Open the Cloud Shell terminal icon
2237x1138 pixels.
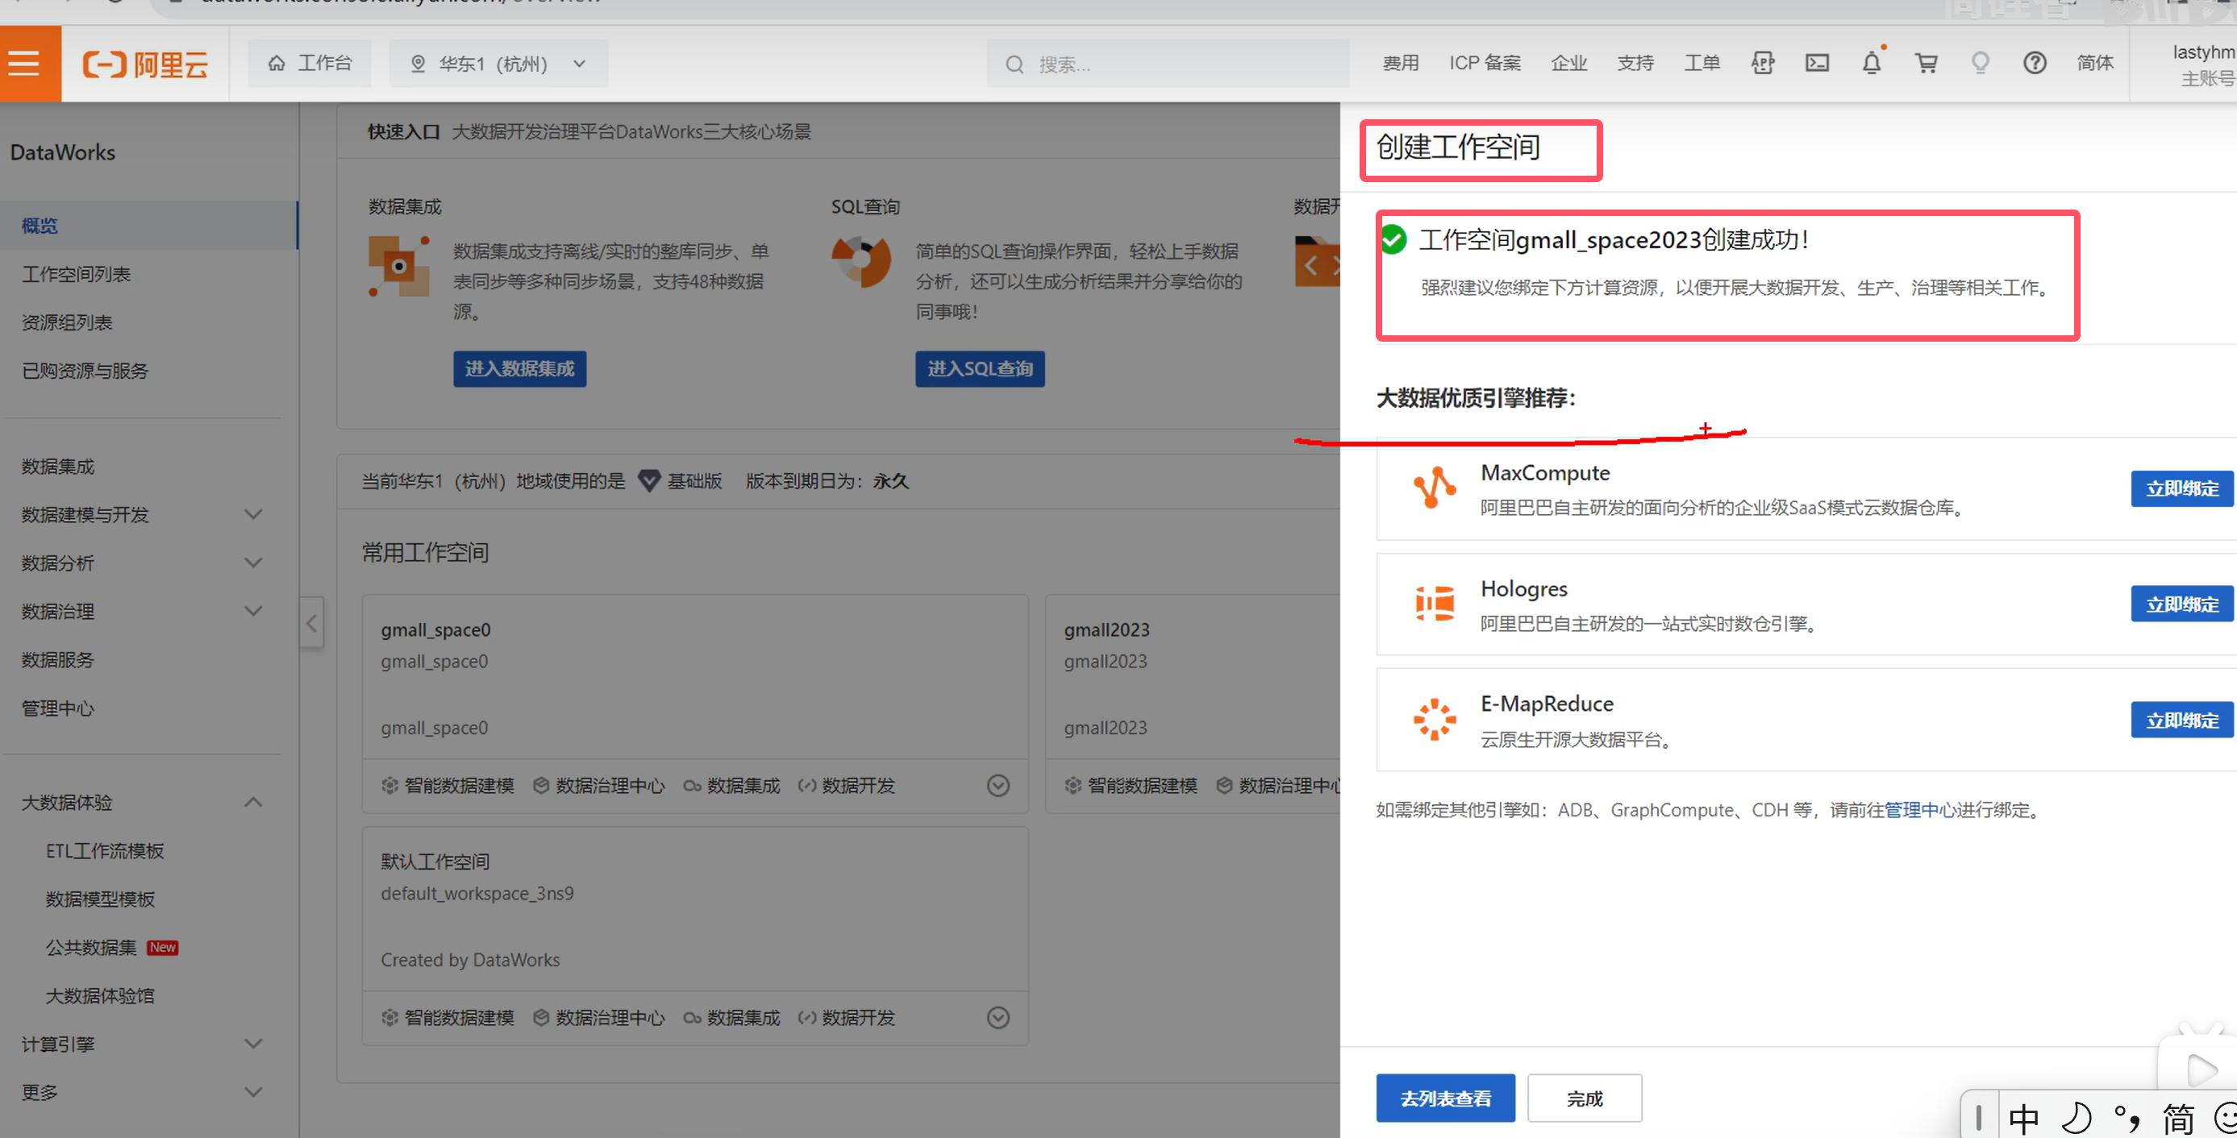coord(1817,64)
